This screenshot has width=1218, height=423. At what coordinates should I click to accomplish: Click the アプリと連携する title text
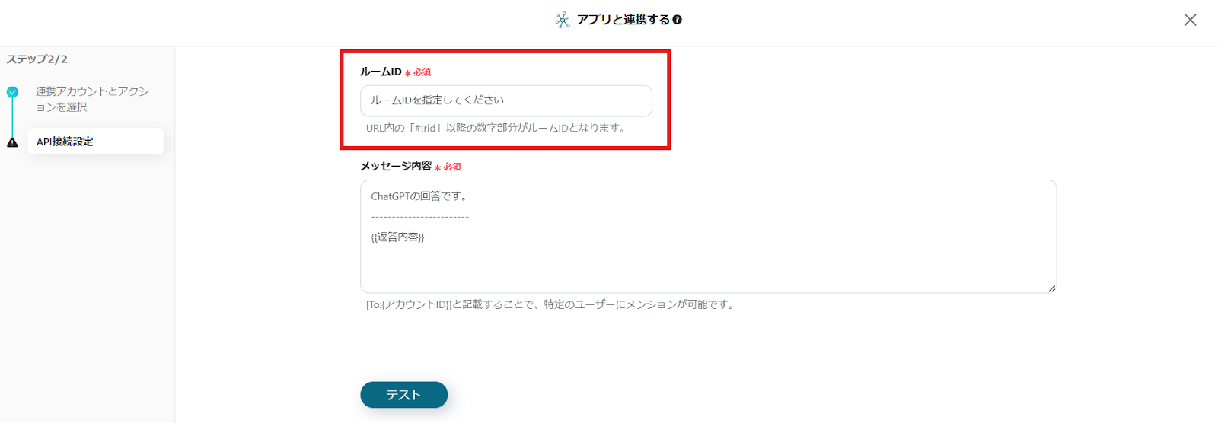[623, 20]
